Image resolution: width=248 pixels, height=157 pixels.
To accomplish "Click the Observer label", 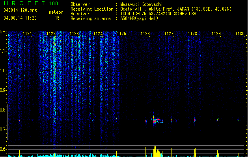I will 80,4.
